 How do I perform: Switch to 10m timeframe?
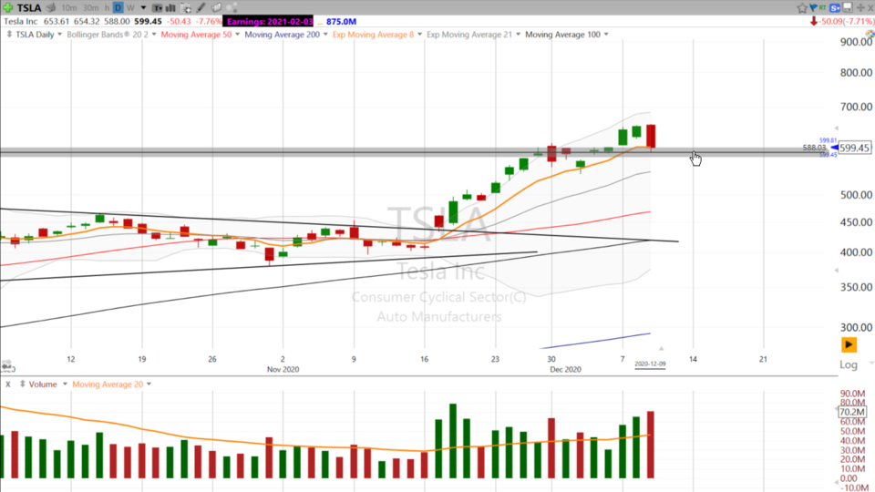69,8
